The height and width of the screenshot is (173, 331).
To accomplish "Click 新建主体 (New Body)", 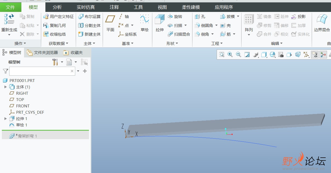I will point(89,34).
